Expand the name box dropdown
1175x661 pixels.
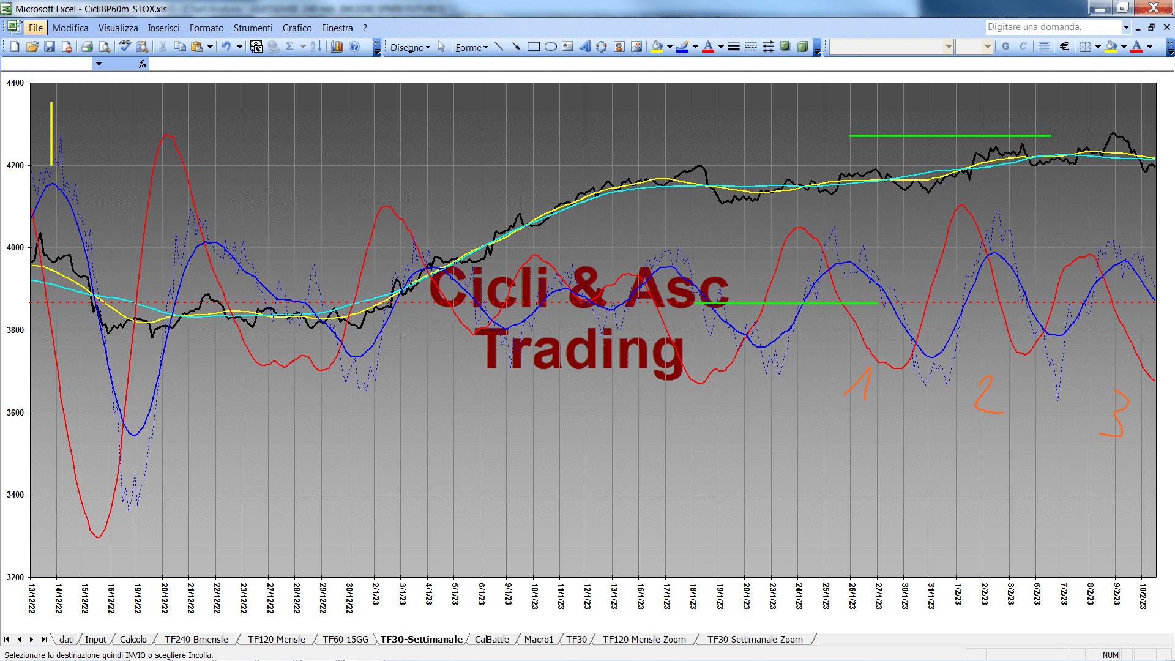click(x=99, y=64)
